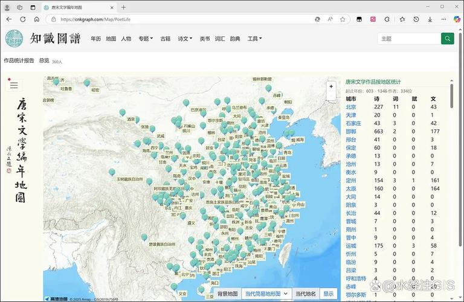Viewport: 464px width, 302px height.
Task: Open the browser home page icon
Action: point(37,19)
